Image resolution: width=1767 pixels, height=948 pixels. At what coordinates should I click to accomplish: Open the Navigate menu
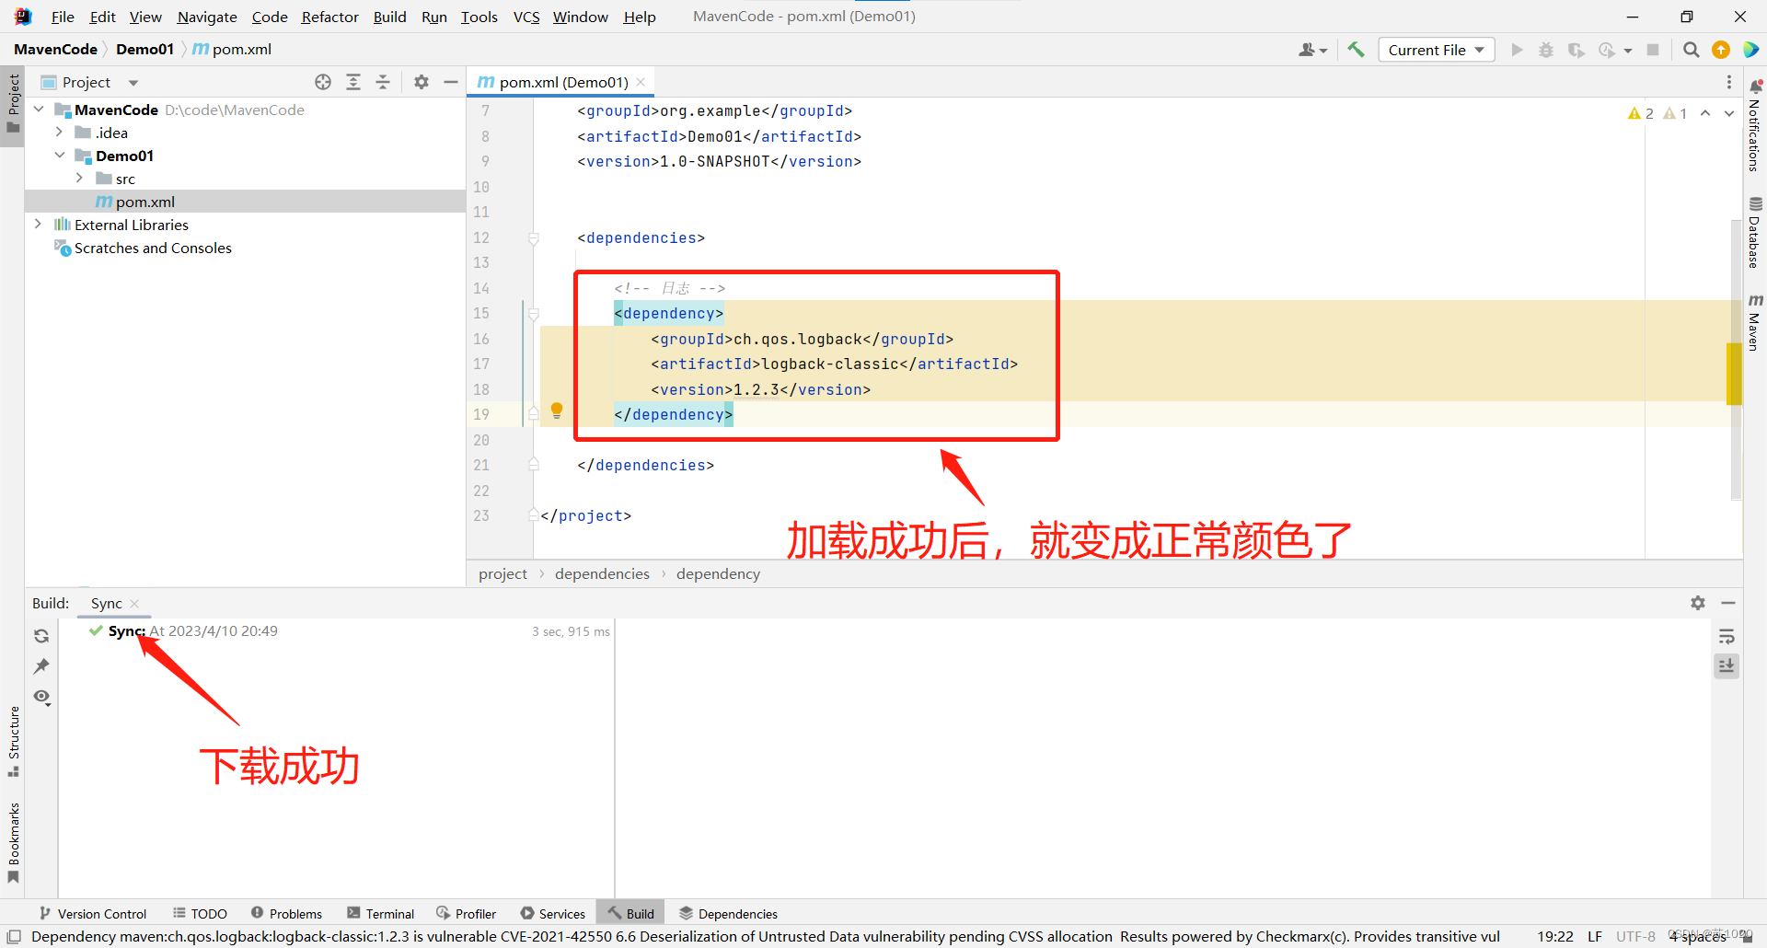(x=207, y=17)
